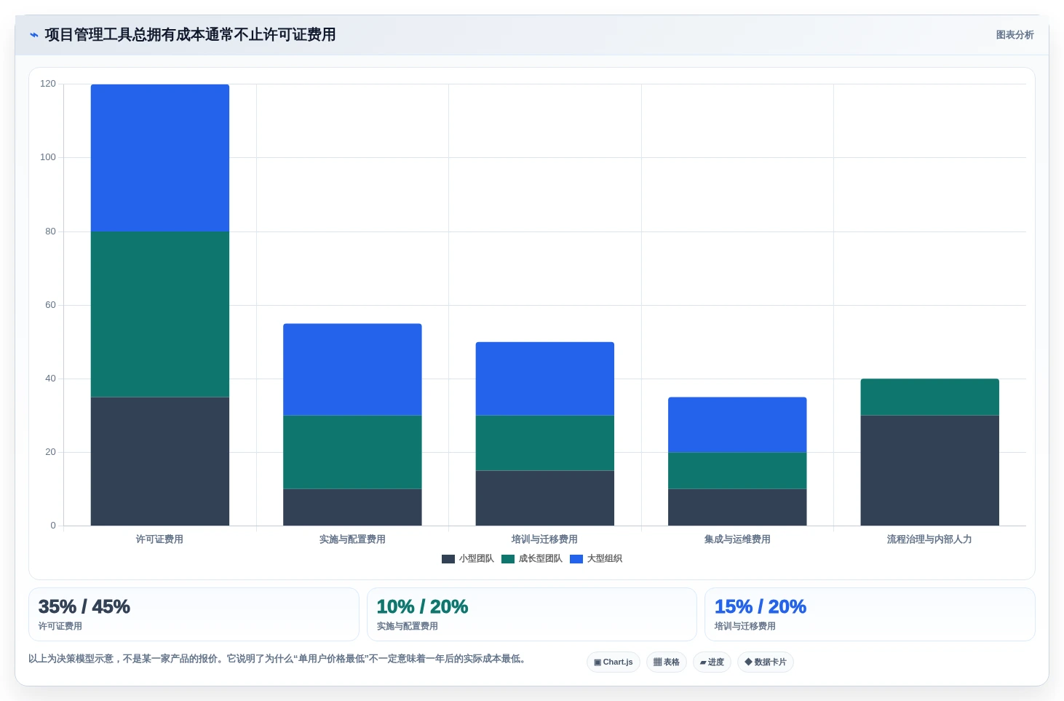Click the 图表分析 label in header
The image size is (1064, 701).
click(1015, 35)
